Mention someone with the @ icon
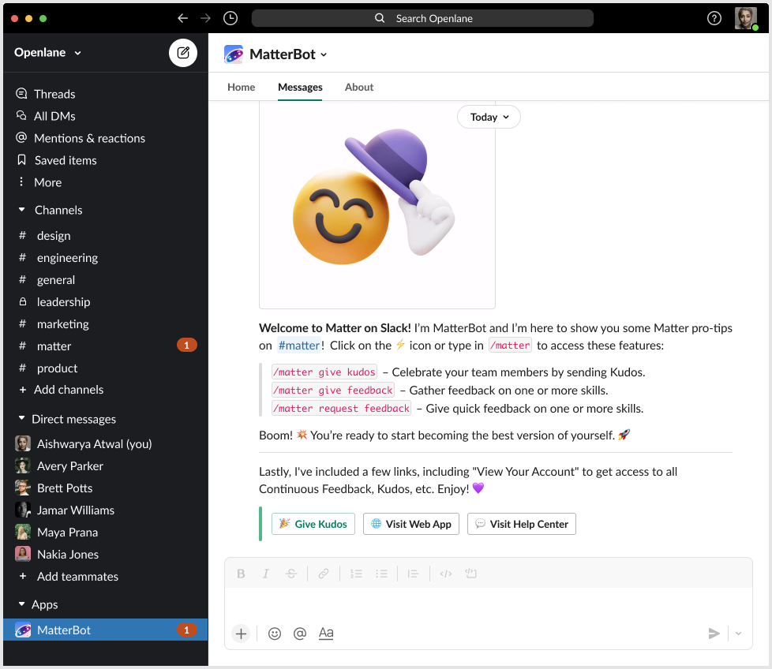This screenshot has width=772, height=669. click(x=300, y=633)
